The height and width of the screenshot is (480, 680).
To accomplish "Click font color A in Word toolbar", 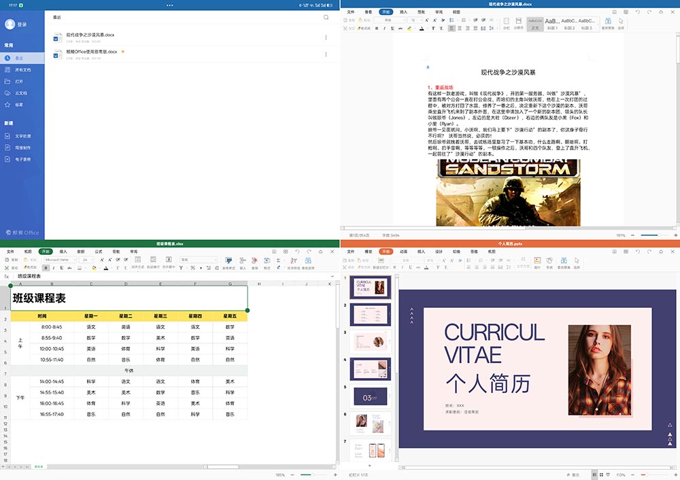I will pyautogui.click(x=422, y=28).
